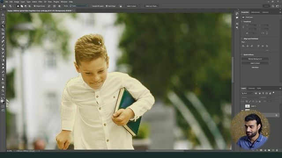The height and width of the screenshot is (158, 282).
Task: Open the Filter menu
Action: point(40,2)
